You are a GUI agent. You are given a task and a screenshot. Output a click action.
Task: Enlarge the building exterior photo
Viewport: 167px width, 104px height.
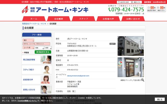pos(131,46)
